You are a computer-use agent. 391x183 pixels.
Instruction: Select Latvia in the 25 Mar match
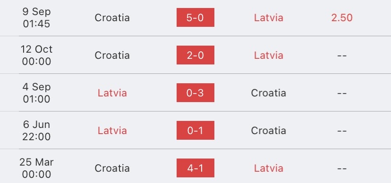(x=269, y=168)
